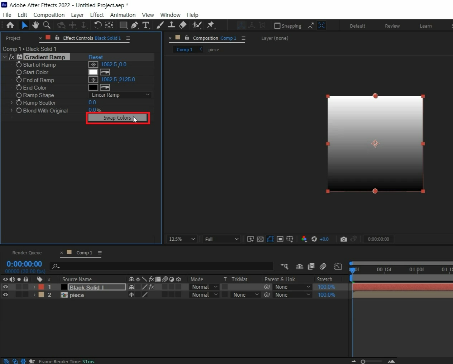Toggle Blend With Original stopwatch
This screenshot has width=453, height=364.
pos(19,110)
